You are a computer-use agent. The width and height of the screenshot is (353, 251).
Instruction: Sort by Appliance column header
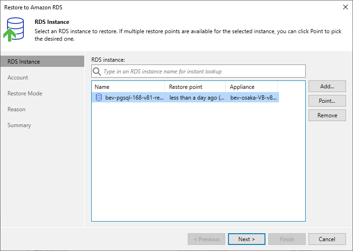[251, 87]
